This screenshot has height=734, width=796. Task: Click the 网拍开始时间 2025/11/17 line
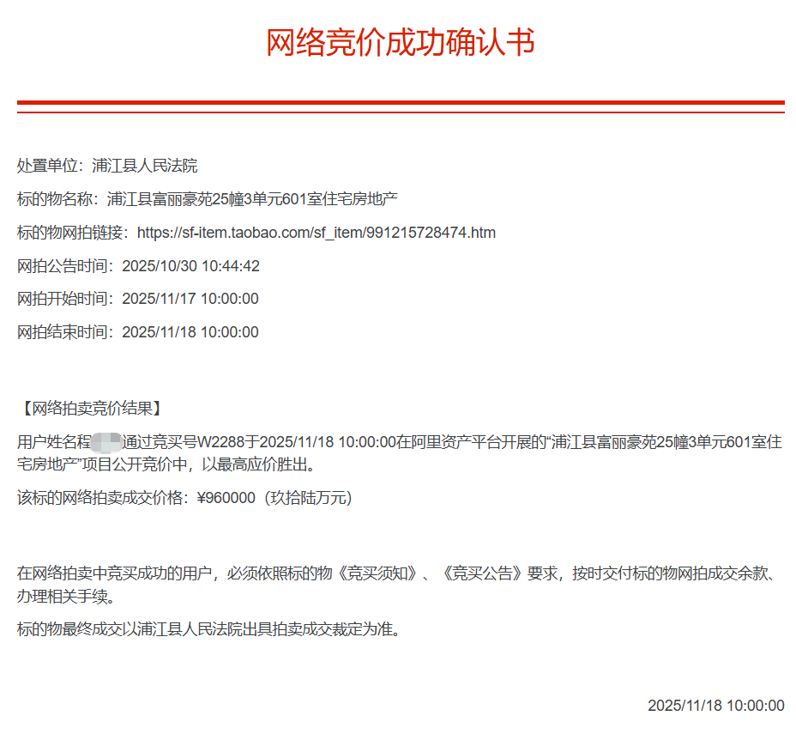[x=137, y=299]
